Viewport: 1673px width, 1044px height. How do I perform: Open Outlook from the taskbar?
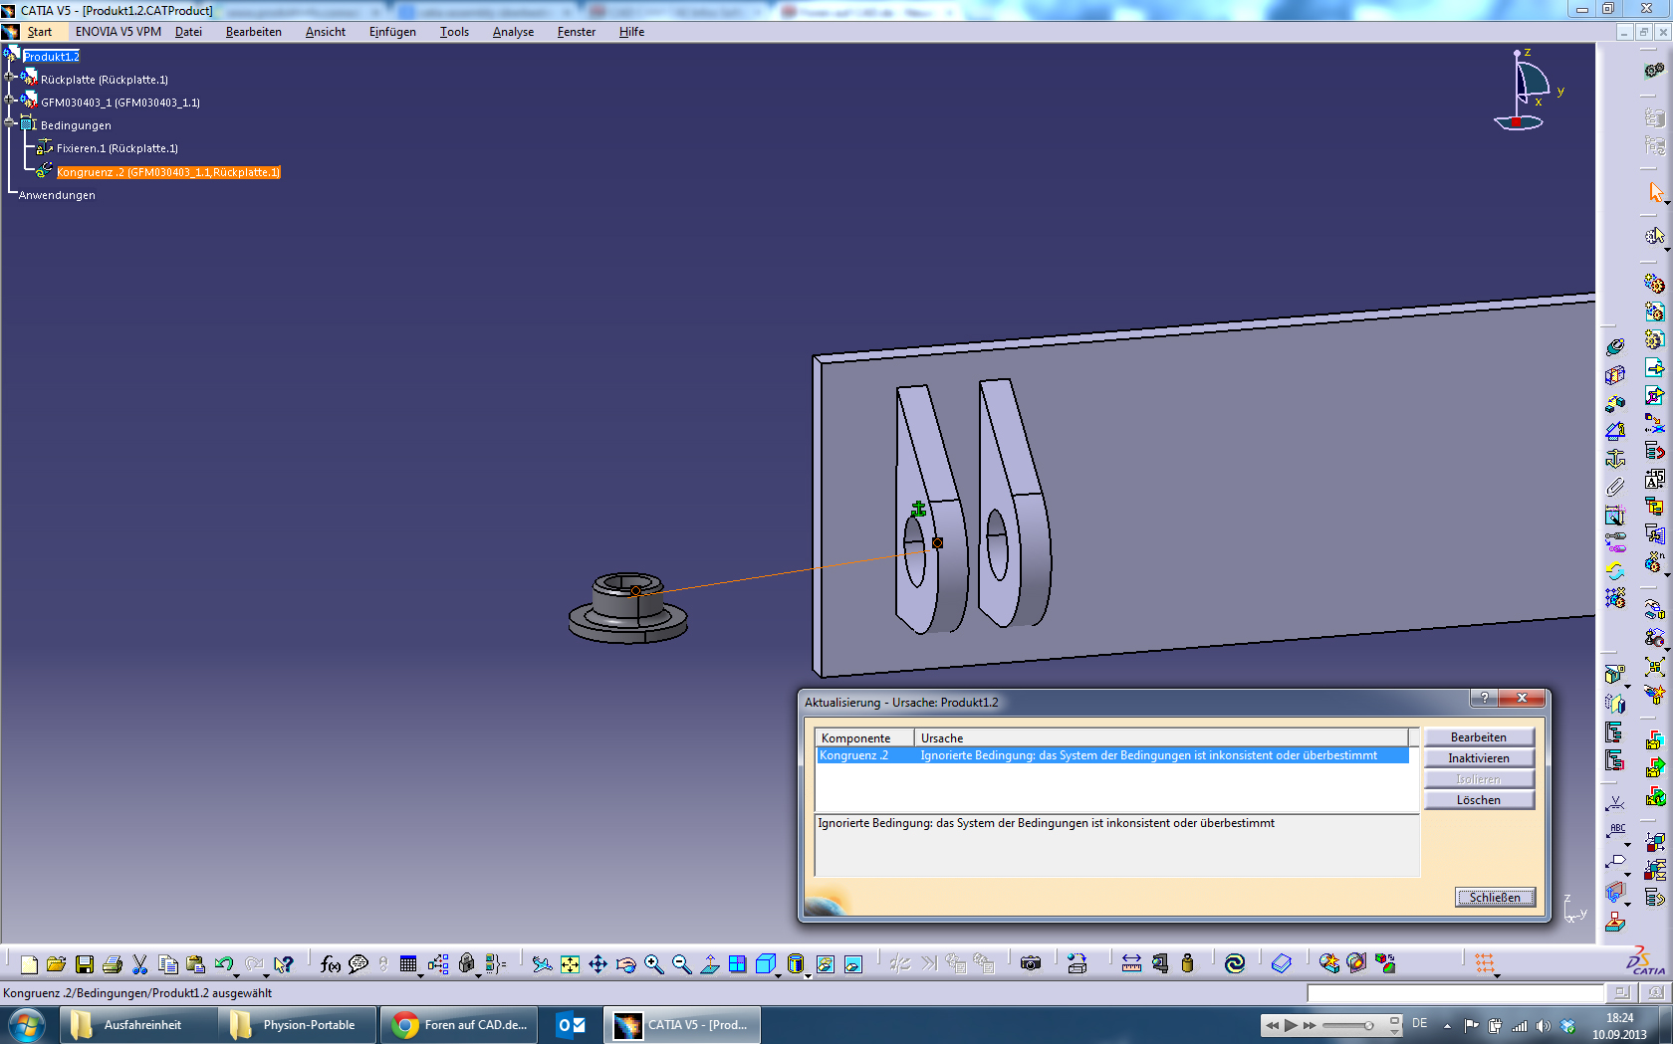(x=571, y=1025)
